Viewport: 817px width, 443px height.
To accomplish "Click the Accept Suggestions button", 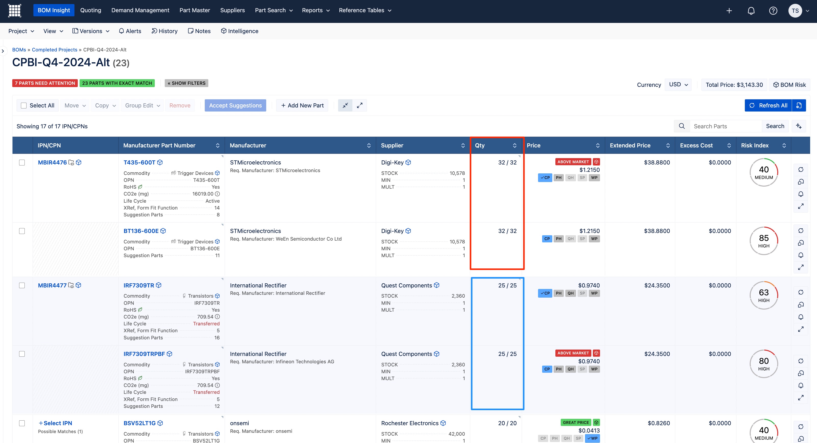I will point(235,105).
